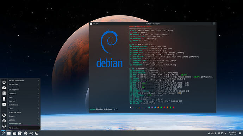Open the Bluetooth tray icon
Image resolution: width=243 pixels, height=136 pixels.
click(216, 133)
